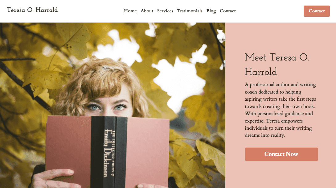
Task: Click the empty white header area
Action: 270,11
